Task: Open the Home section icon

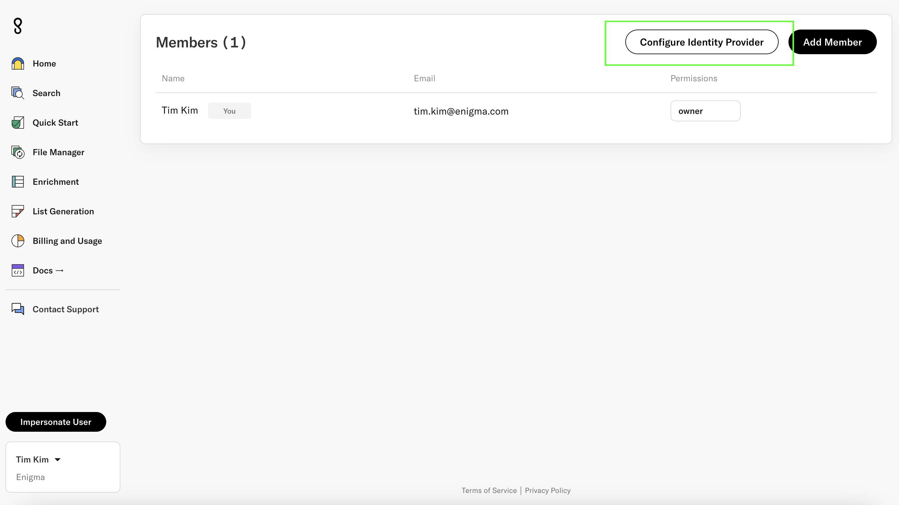Action: [18, 63]
